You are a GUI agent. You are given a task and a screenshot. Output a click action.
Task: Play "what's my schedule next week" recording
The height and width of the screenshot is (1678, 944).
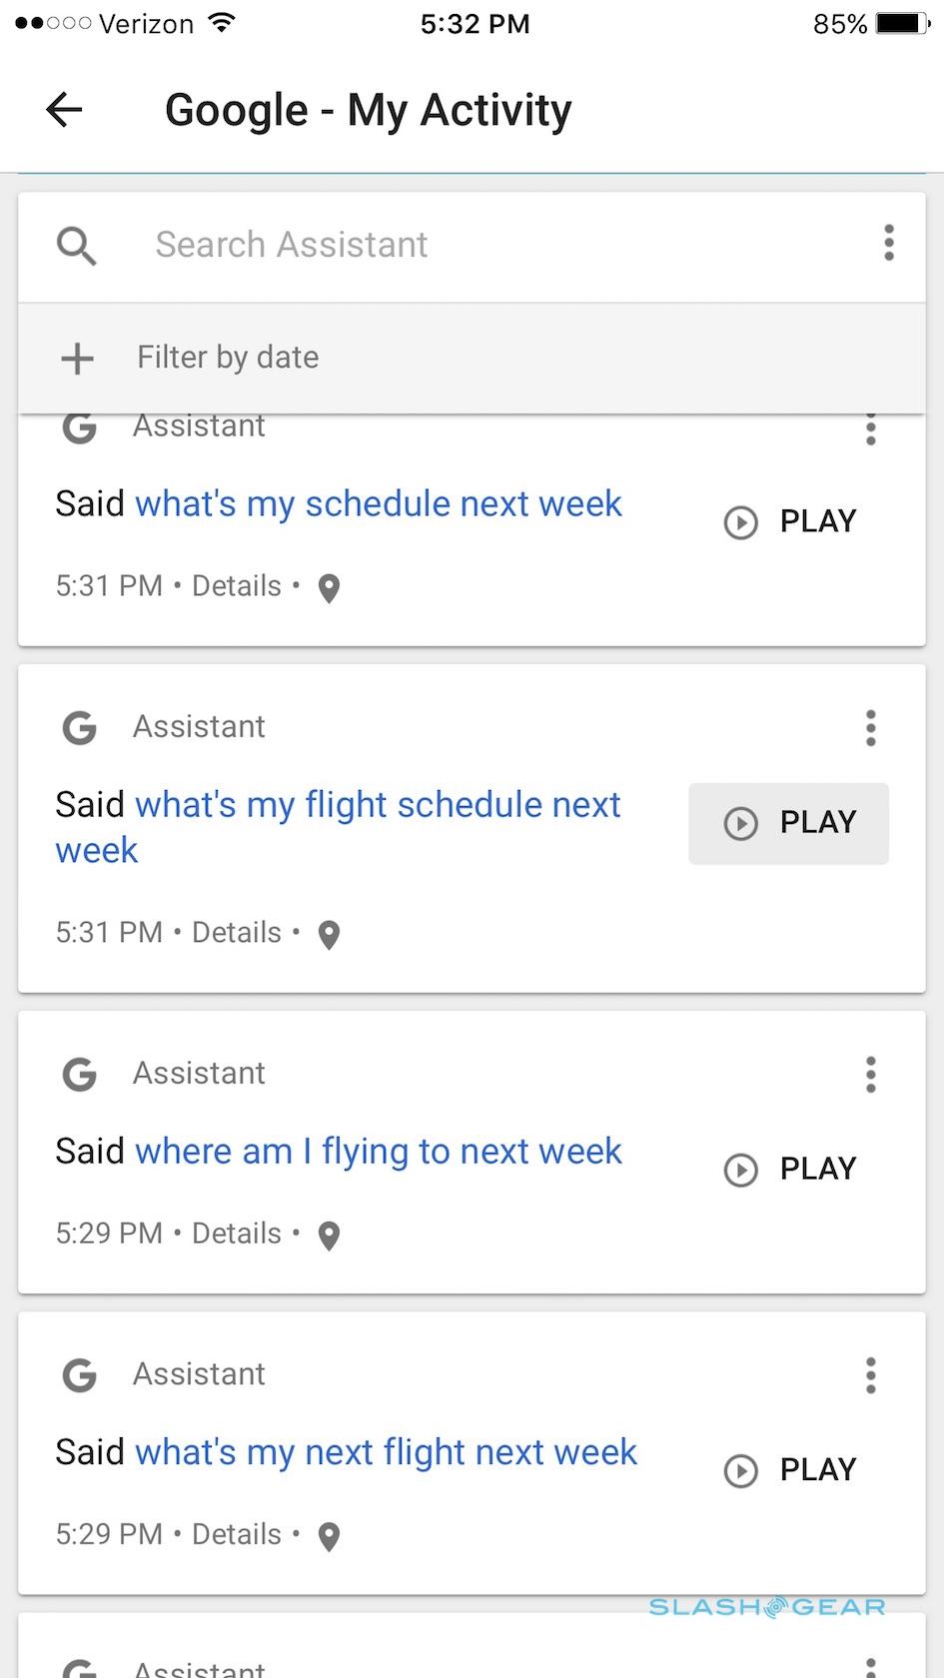click(x=789, y=521)
